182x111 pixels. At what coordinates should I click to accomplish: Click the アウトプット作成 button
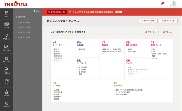tap(148, 21)
